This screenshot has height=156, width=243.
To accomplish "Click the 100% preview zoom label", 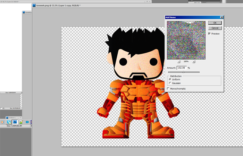I will [186, 61].
